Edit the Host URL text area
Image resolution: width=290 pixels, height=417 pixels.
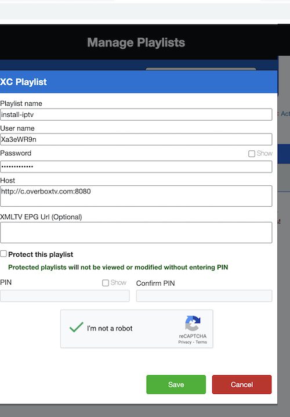(x=136, y=196)
